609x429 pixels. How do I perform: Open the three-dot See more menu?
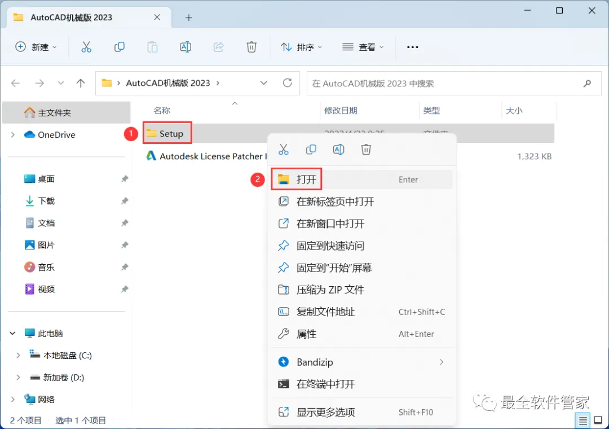tap(412, 47)
